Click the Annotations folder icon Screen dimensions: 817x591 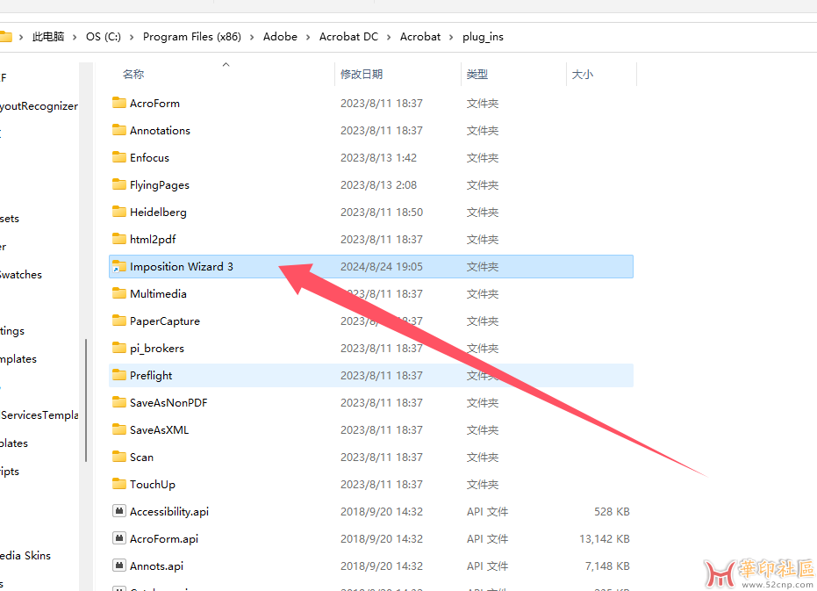click(119, 130)
